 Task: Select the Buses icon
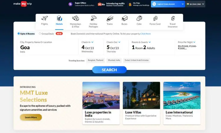[x=125, y=18]
